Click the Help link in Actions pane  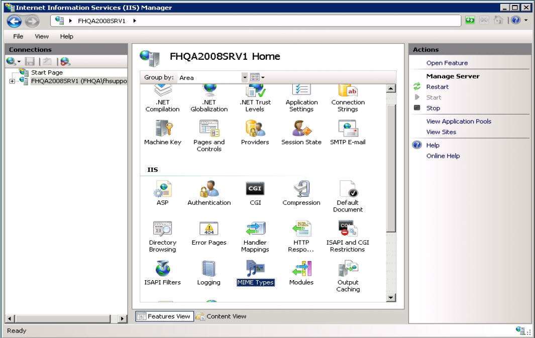pos(433,145)
